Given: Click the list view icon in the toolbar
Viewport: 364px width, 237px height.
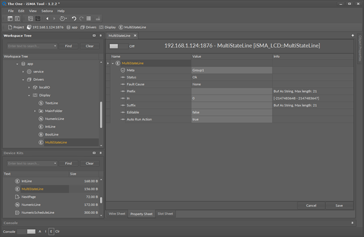Looking at the screenshot, I should [x=89, y=19].
